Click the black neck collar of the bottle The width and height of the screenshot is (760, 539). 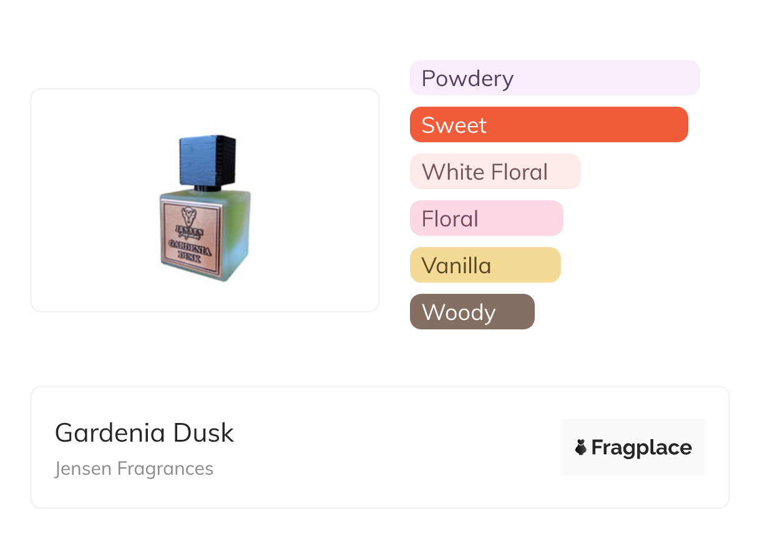[x=203, y=187]
